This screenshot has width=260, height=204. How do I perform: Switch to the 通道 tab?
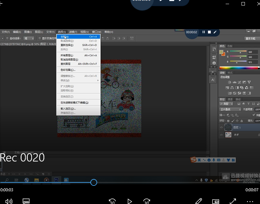[230, 99]
